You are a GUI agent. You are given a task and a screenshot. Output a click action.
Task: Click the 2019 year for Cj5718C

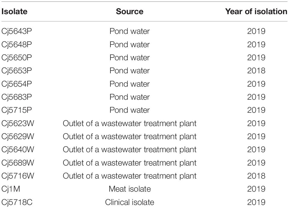point(256,202)
